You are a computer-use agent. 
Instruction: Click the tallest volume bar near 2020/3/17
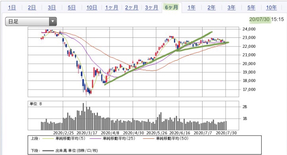pyautogui.click(x=83, y=116)
